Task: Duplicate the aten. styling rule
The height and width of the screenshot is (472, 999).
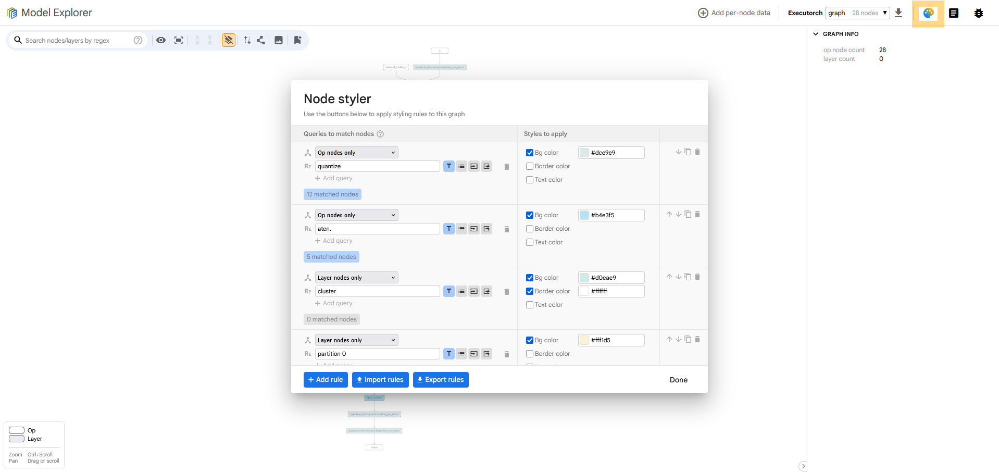Action: [688, 215]
